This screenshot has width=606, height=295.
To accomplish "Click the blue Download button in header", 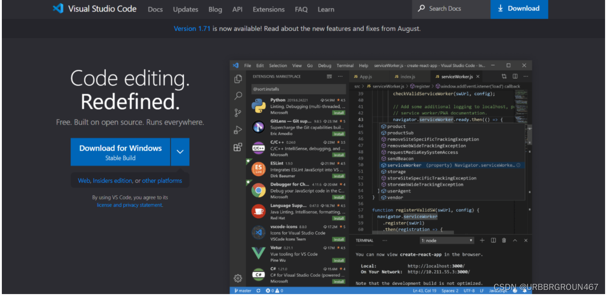I will [x=519, y=9].
